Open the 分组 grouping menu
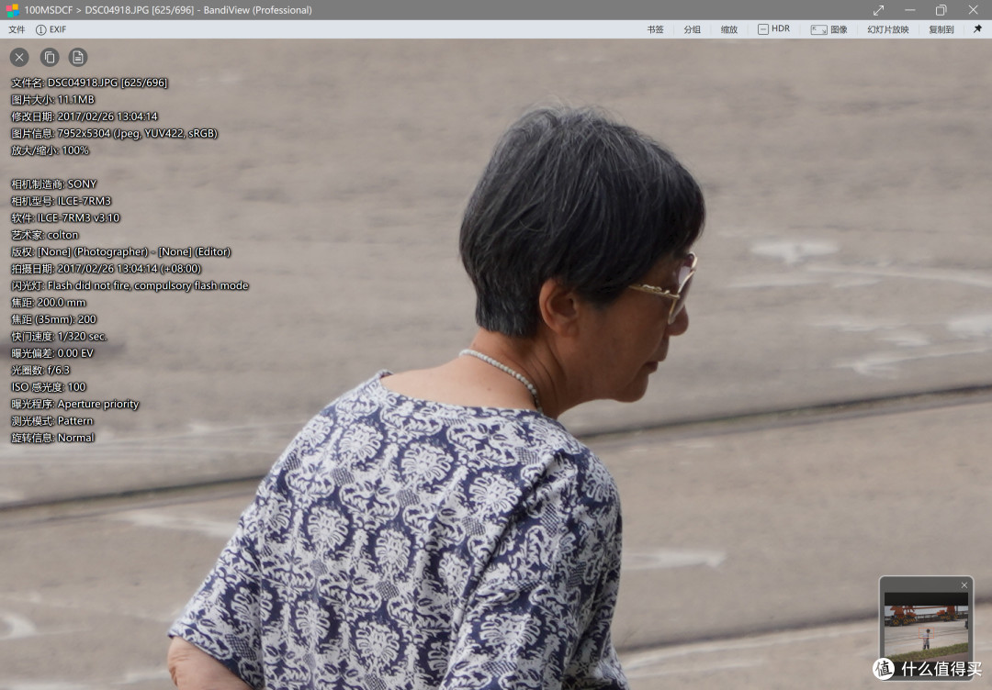 [693, 29]
